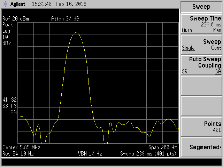This screenshot has height=167, width=223.
Task: Click the 10 dB/ log scale label
Action: (7, 40)
